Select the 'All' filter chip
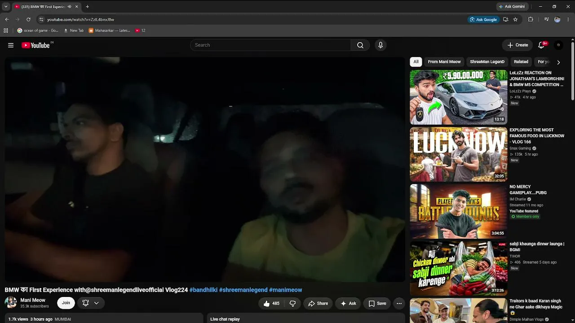The width and height of the screenshot is (575, 323). coord(416,62)
